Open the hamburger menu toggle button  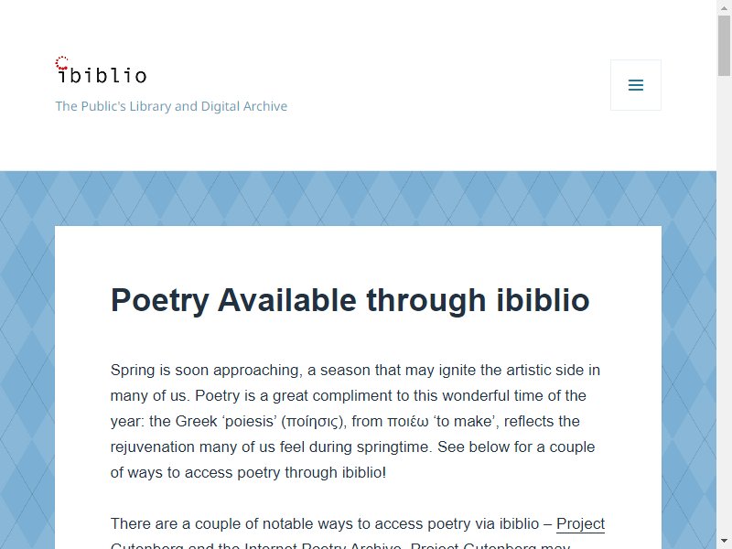[x=635, y=85]
